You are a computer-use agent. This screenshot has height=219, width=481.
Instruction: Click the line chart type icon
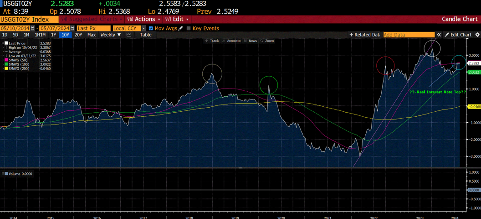pyautogui.click(x=129, y=35)
